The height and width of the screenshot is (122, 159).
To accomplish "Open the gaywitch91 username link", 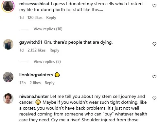I will (x=31, y=42).
